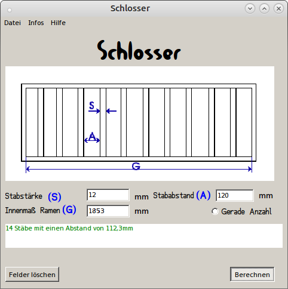This screenshot has height=289, width=288.
Task: Focus the Stababstand (A) input field
Action: point(235,195)
